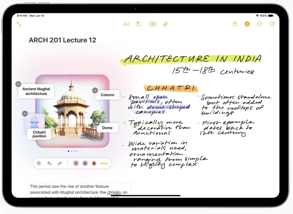This screenshot has width=293, height=214.
Task: Remove the Column concept bubble
Action: pyautogui.click(x=95, y=90)
